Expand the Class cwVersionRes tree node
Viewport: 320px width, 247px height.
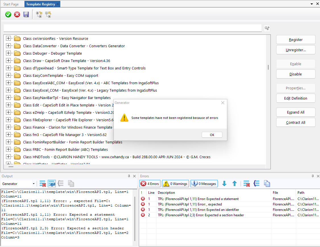pos(8,38)
